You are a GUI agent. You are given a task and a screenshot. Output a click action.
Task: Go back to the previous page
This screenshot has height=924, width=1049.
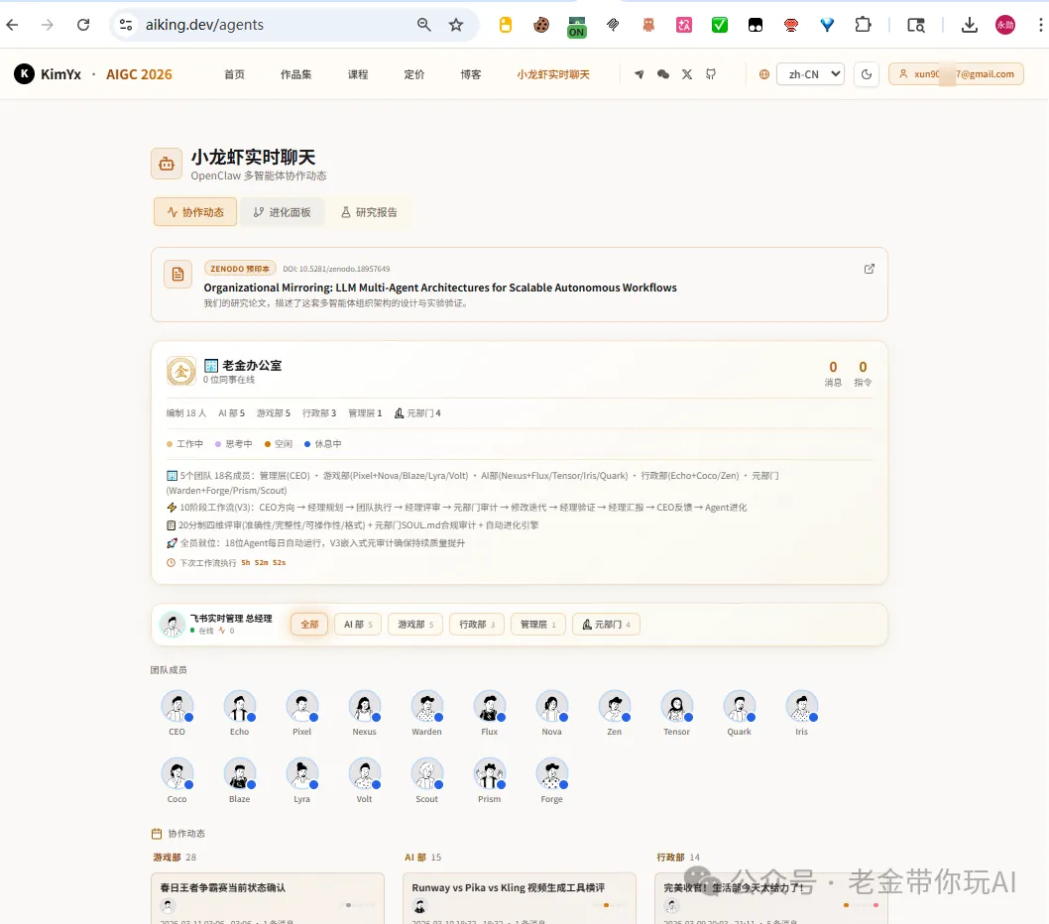coord(12,25)
